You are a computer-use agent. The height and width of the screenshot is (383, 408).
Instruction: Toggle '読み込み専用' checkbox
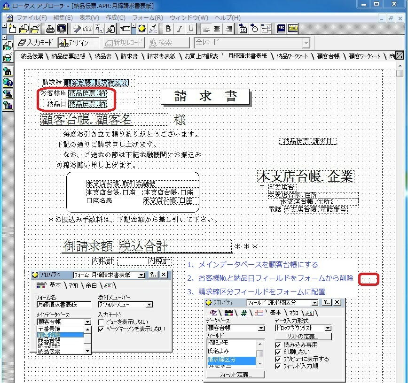click(x=278, y=345)
